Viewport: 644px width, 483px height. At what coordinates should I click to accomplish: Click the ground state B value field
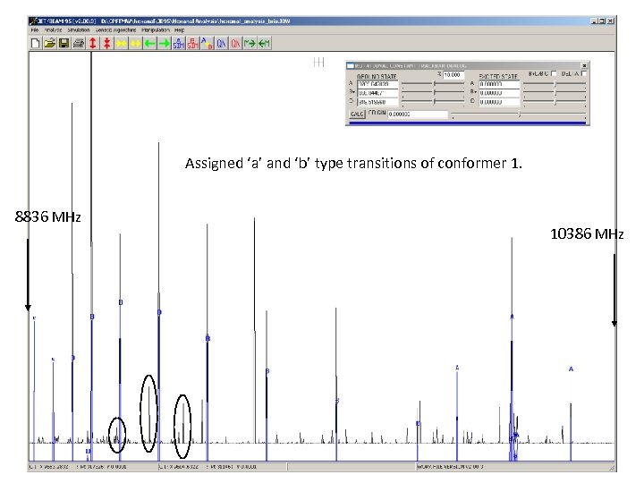pyautogui.click(x=377, y=93)
